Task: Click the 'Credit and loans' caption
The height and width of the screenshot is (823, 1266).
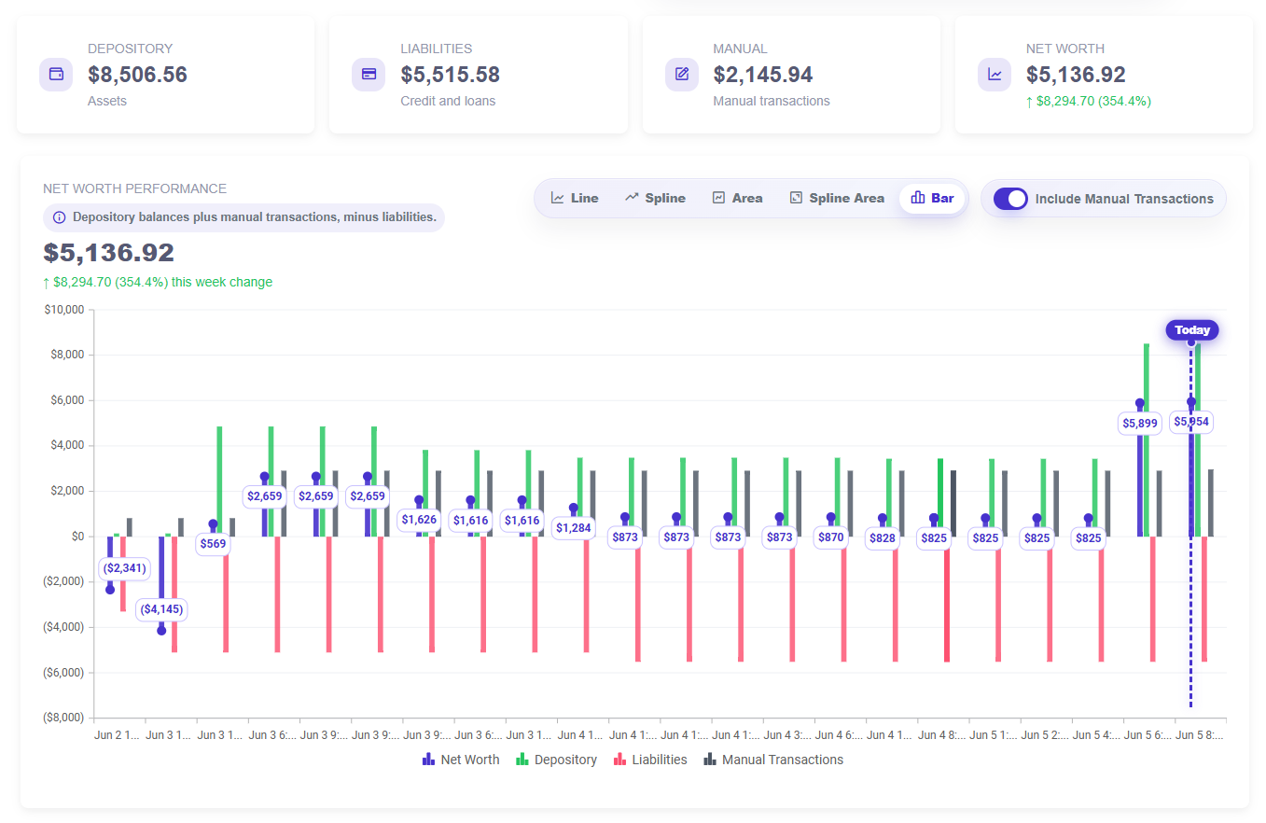Action: 448,101
